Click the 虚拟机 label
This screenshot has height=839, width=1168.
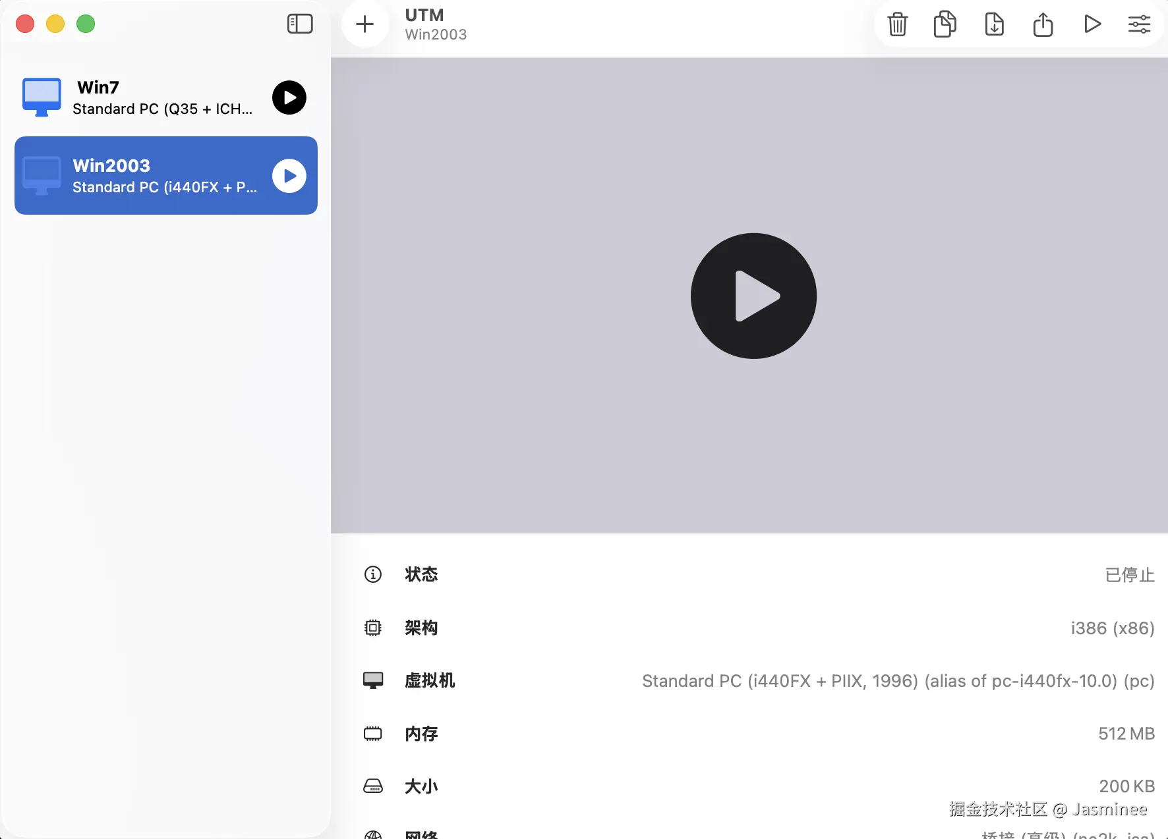(430, 680)
